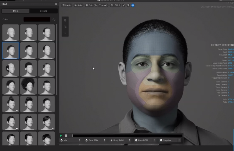Toggle the blue hotkey reference button
The image size is (234, 151).
[x=133, y=5]
